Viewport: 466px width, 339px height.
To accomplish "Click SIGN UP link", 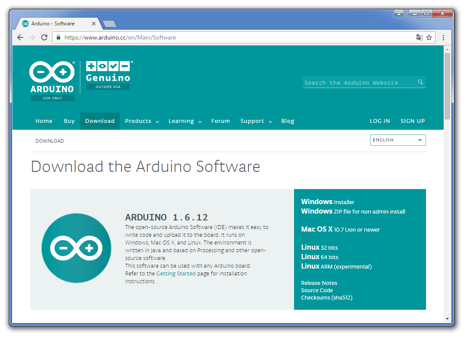I will point(413,121).
